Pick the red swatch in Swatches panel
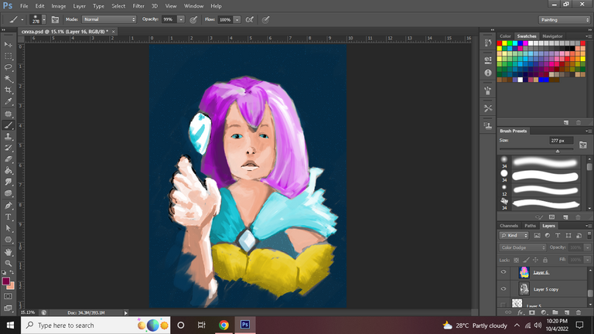Viewport: 594px width, 334px height. pyautogui.click(x=500, y=43)
